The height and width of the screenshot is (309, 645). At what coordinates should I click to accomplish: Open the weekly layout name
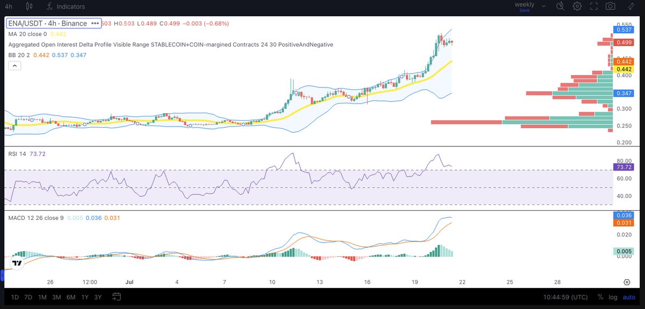(525, 4)
